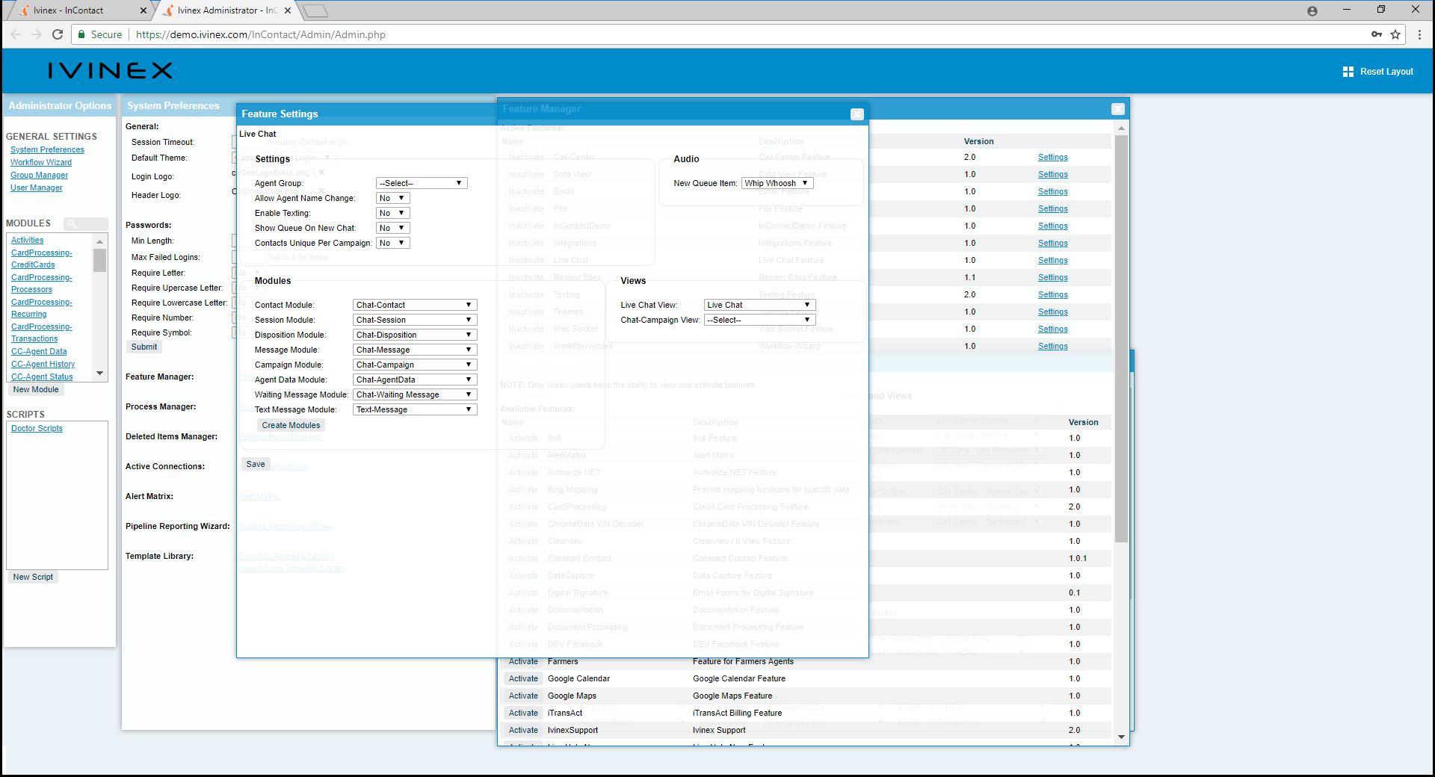Image resolution: width=1435 pixels, height=777 pixels.
Task: Click the IVINEX logo
Action: (111, 71)
